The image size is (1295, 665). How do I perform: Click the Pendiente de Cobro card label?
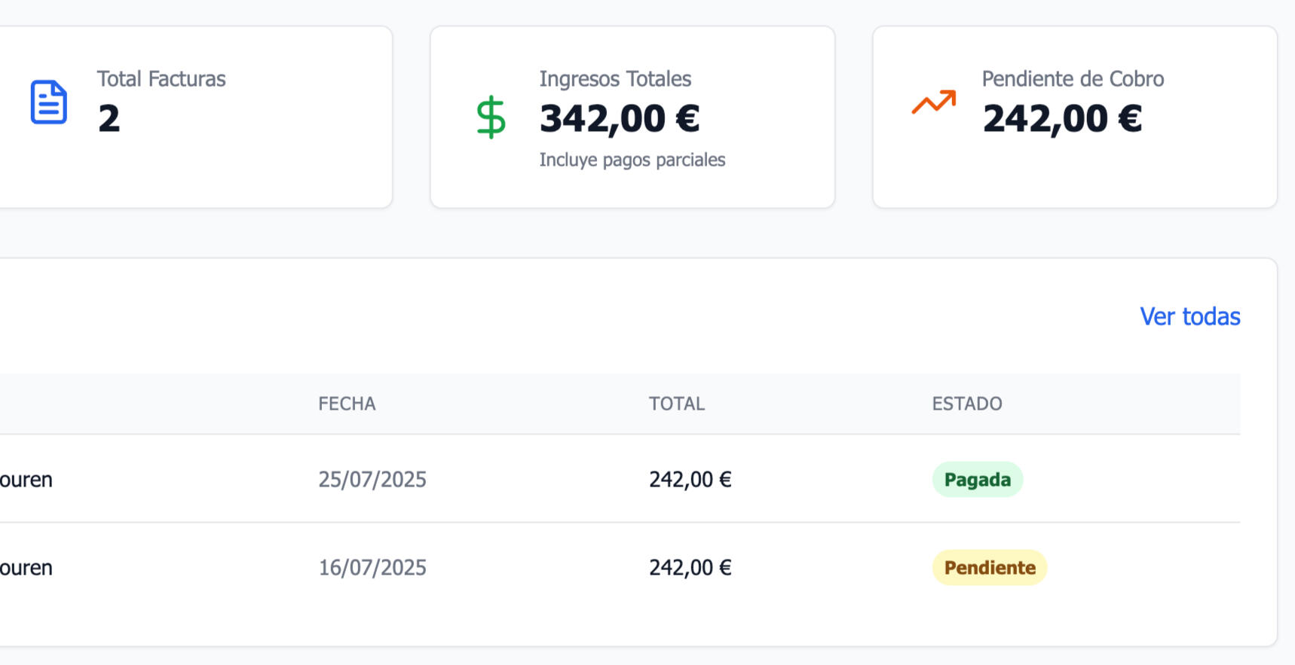click(x=1073, y=79)
